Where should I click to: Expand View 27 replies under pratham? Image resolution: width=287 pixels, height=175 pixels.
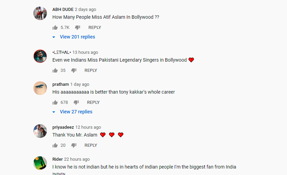[76, 112]
